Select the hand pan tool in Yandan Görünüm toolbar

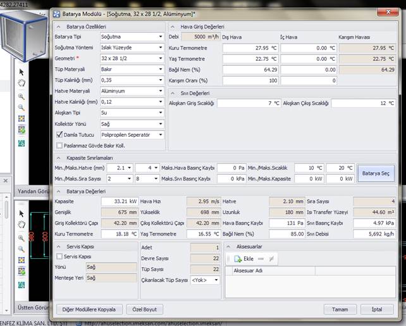(21, 224)
